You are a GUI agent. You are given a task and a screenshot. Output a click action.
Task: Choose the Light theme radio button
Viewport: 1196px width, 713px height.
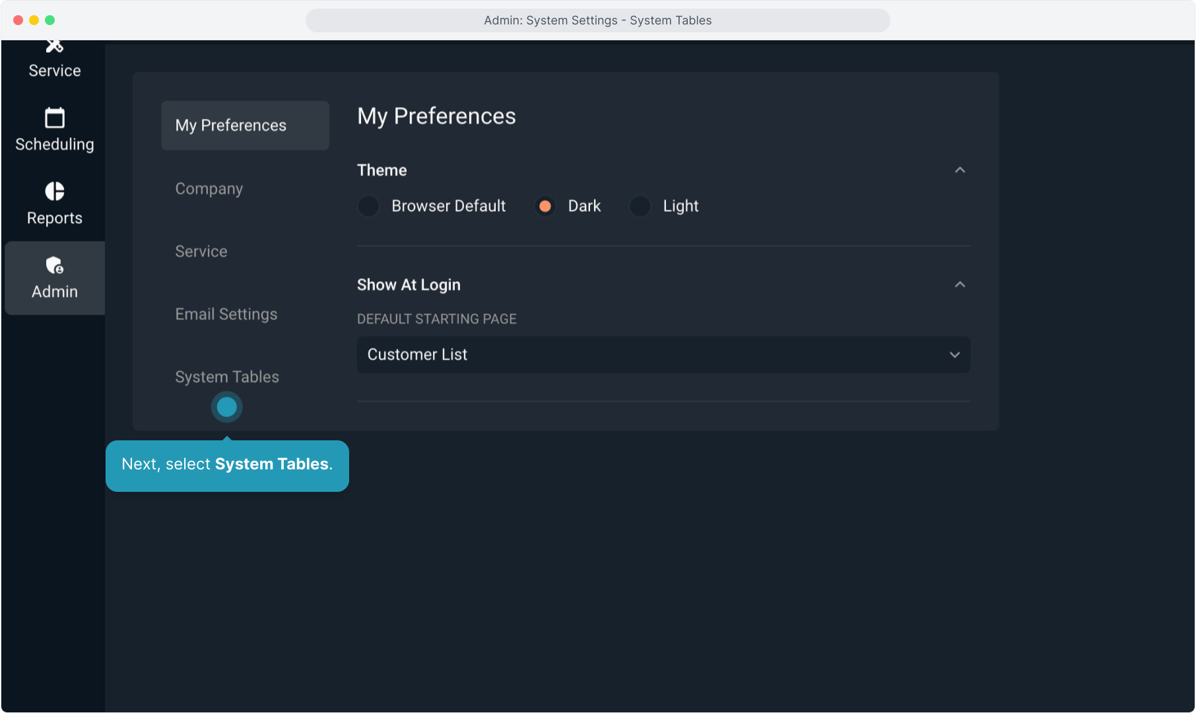[640, 206]
